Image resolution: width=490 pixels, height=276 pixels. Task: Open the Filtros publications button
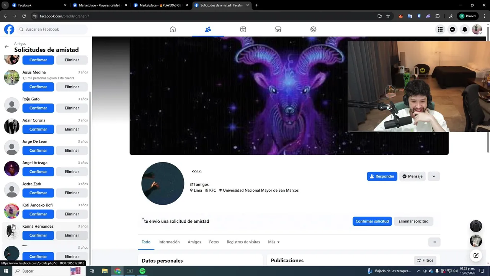point(425,260)
